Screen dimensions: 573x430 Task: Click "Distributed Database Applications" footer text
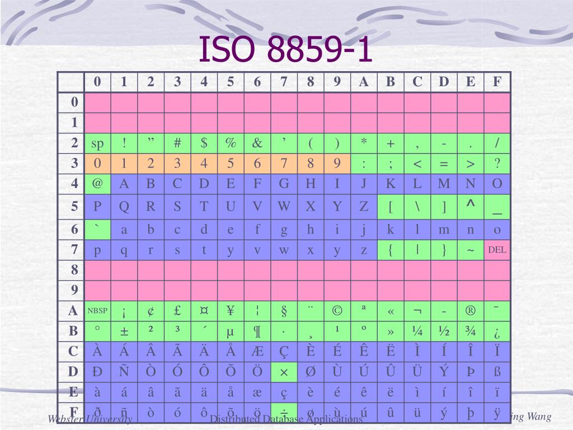click(286, 419)
